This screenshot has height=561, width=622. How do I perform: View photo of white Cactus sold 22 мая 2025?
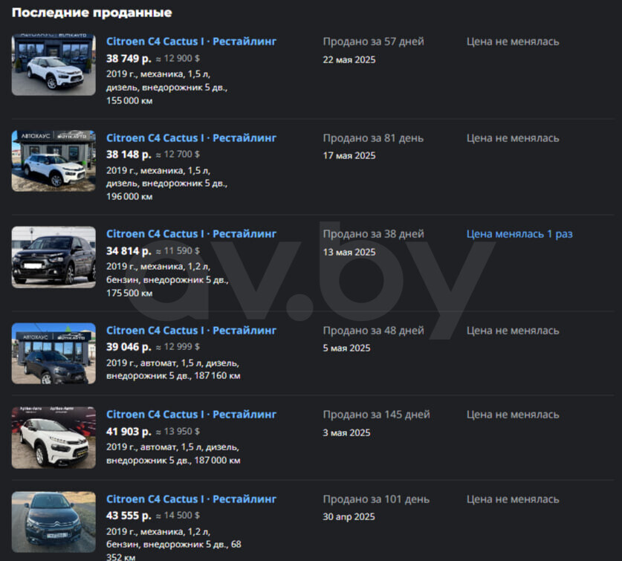pos(54,65)
